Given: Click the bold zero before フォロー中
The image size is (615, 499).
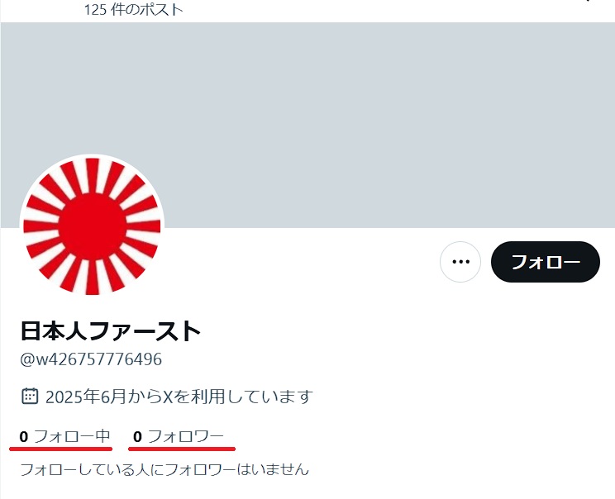Looking at the screenshot, I should (x=23, y=437).
